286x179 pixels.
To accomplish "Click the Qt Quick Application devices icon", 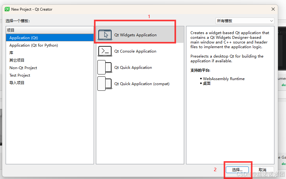I will (x=105, y=68).
